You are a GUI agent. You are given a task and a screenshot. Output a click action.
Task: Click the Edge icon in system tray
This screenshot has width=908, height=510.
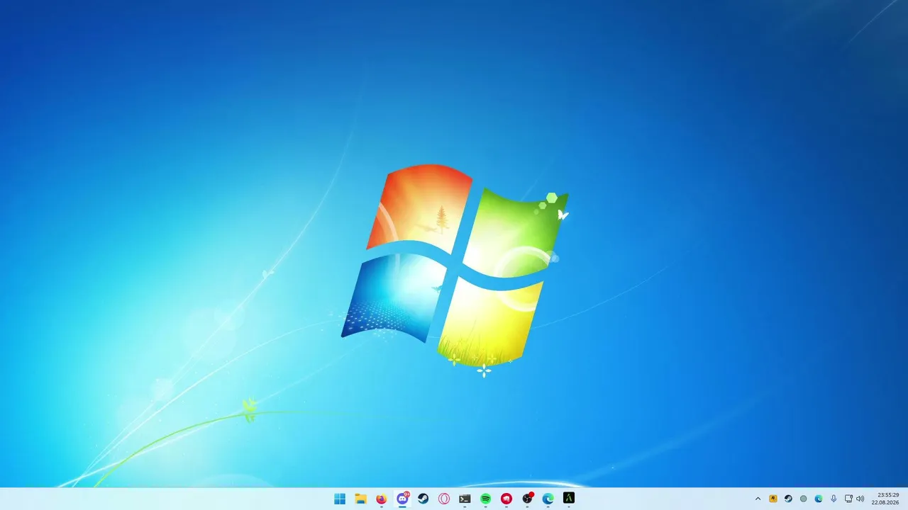pos(818,499)
